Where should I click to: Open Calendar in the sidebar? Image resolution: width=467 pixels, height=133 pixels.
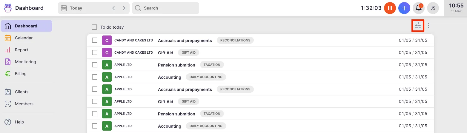point(24,38)
